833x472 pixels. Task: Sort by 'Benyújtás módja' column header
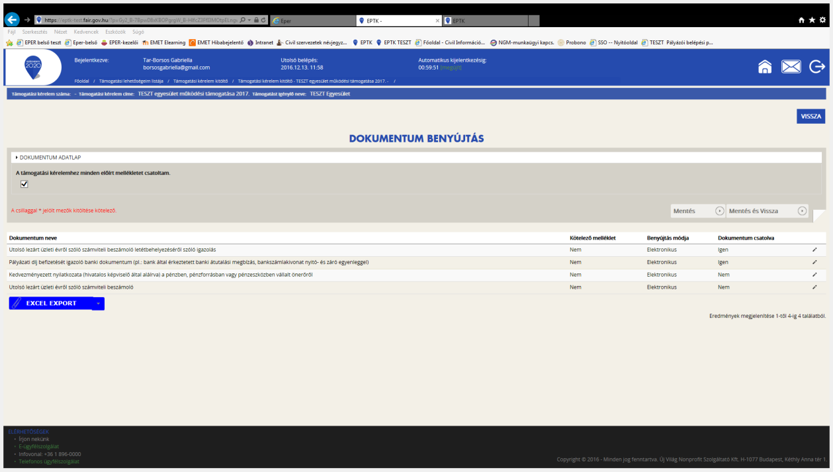pos(668,238)
